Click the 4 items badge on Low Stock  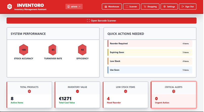coord(186,61)
